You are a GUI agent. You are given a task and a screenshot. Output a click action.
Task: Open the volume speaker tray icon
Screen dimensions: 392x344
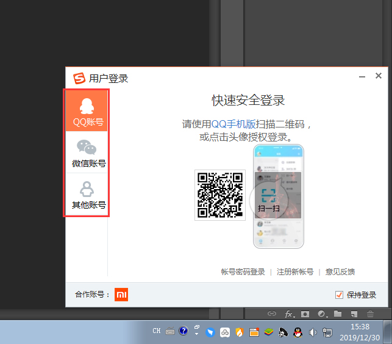(x=313, y=332)
